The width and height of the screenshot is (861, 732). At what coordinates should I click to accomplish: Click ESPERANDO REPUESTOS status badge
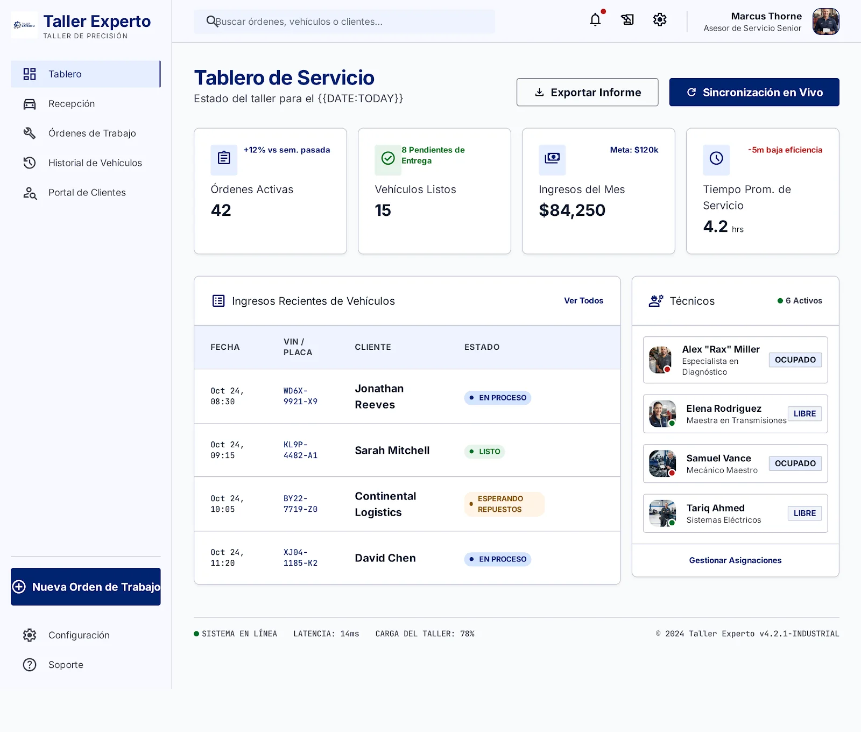pos(504,504)
